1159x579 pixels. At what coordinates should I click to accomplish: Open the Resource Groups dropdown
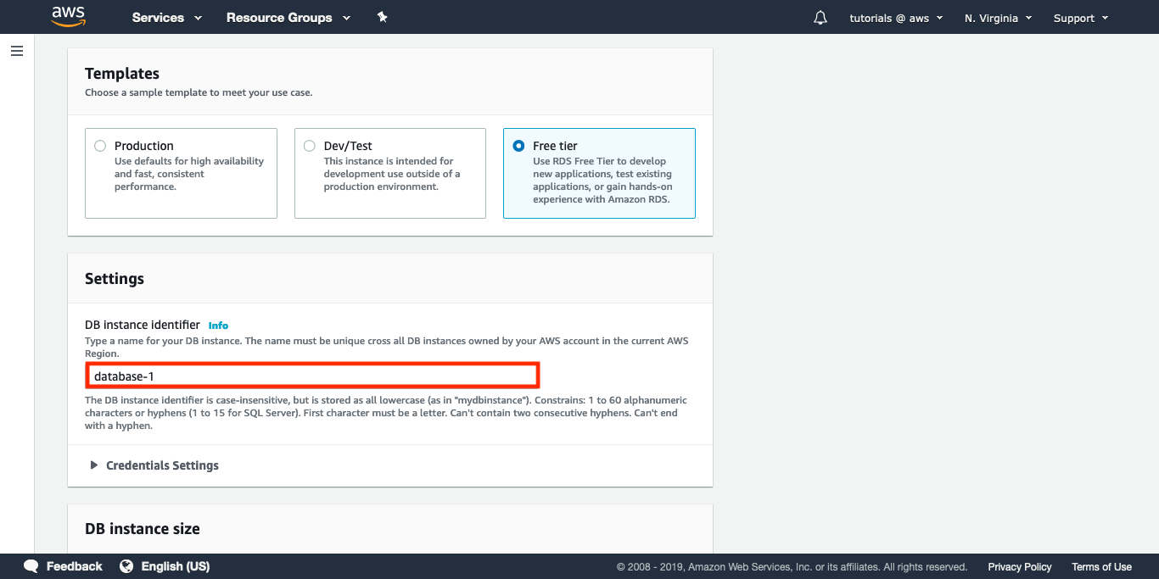(288, 18)
